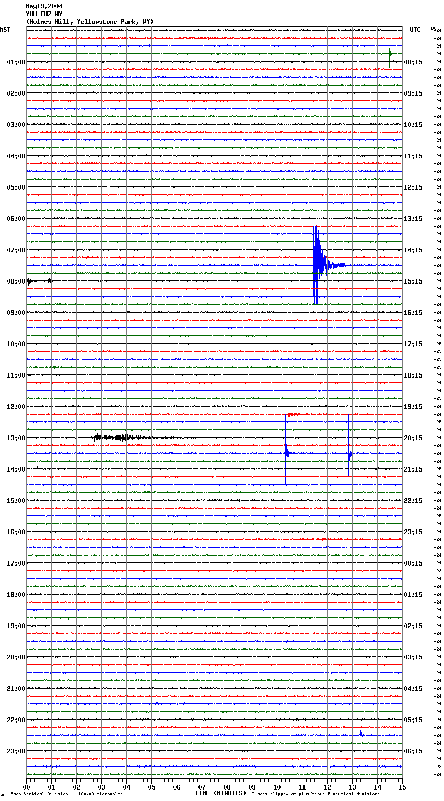Click the "22:15" UTC time label
The image size is (444, 801).
413,501
